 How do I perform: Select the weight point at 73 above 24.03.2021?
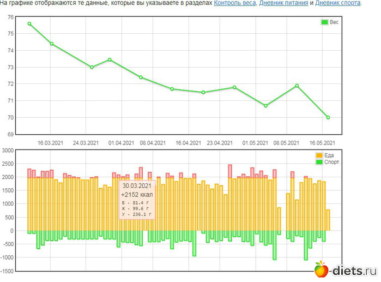point(92,67)
